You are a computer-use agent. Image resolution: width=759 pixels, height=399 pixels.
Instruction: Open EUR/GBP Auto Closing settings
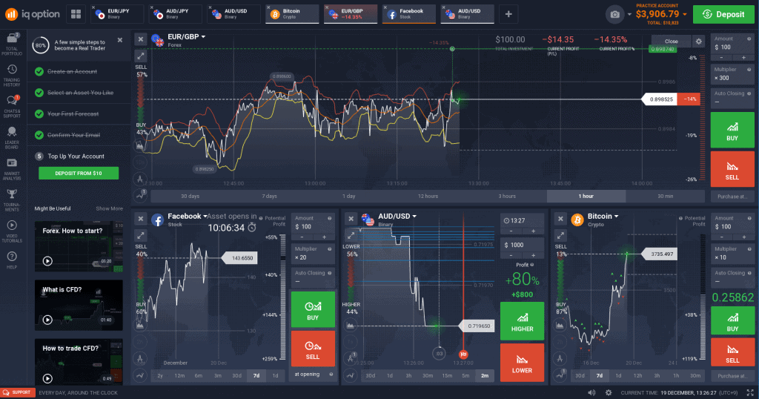(x=732, y=99)
